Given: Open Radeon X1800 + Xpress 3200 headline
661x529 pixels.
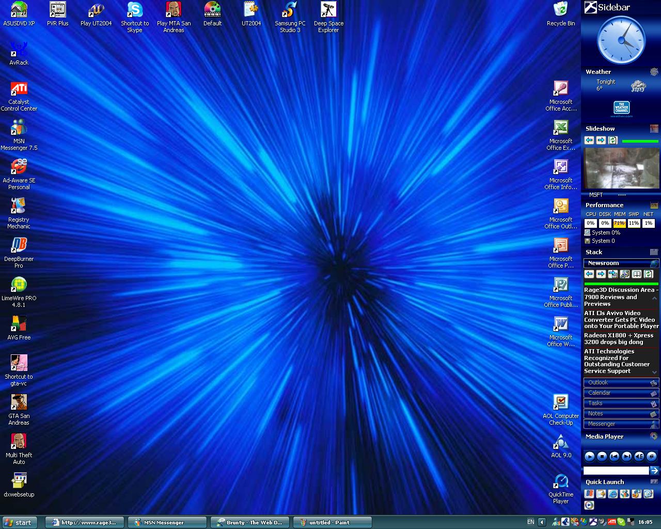Looking at the screenshot, I should click(x=619, y=339).
